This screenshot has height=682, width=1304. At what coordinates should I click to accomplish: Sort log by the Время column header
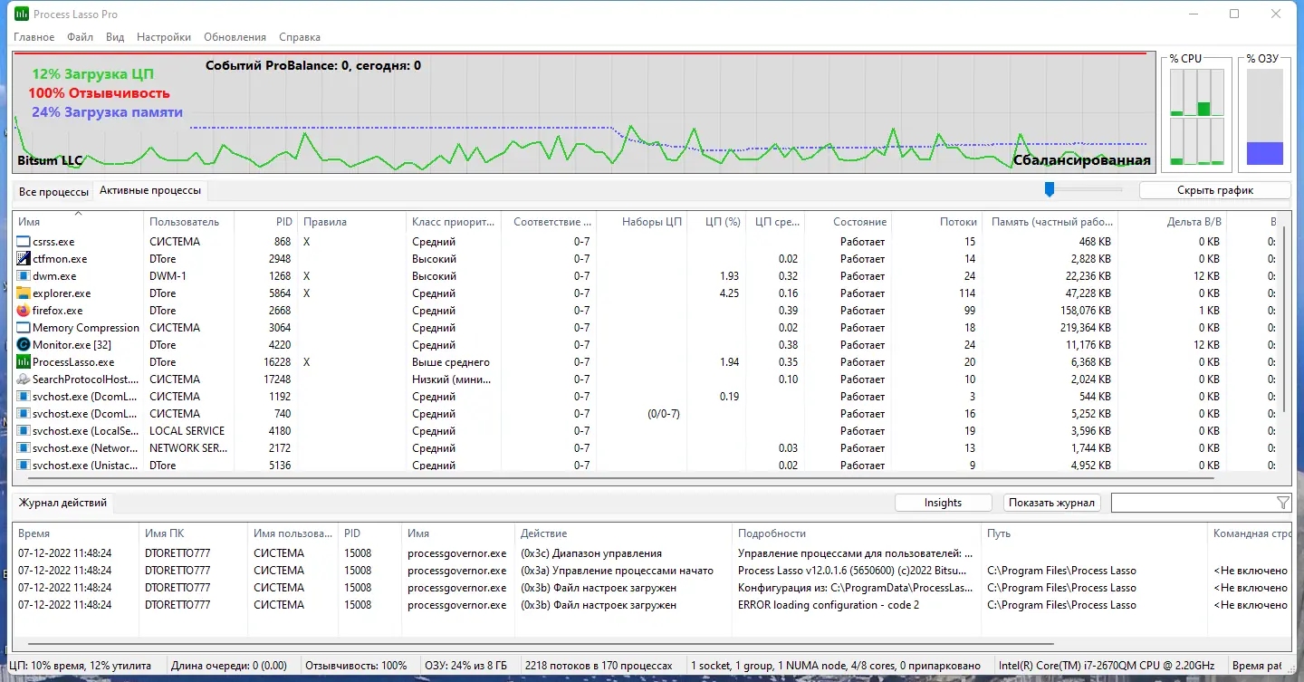(x=76, y=533)
